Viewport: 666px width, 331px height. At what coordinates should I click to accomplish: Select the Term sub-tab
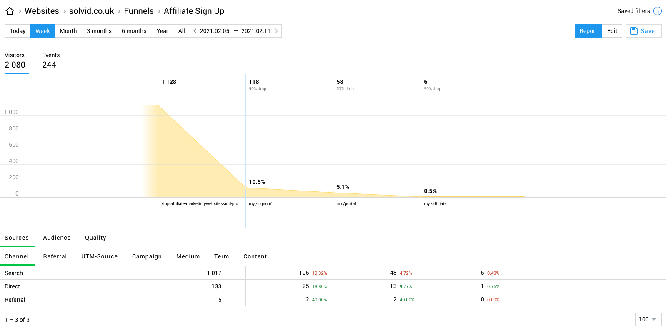point(222,256)
